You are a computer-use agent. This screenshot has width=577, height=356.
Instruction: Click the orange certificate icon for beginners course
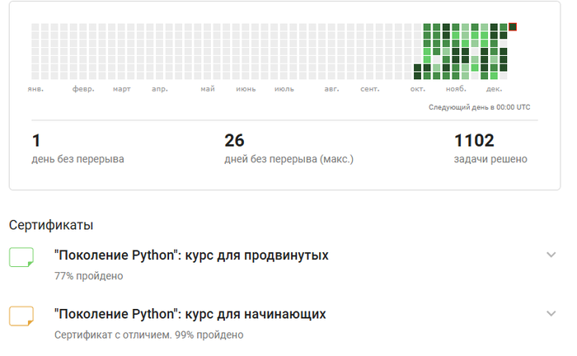[21, 316]
